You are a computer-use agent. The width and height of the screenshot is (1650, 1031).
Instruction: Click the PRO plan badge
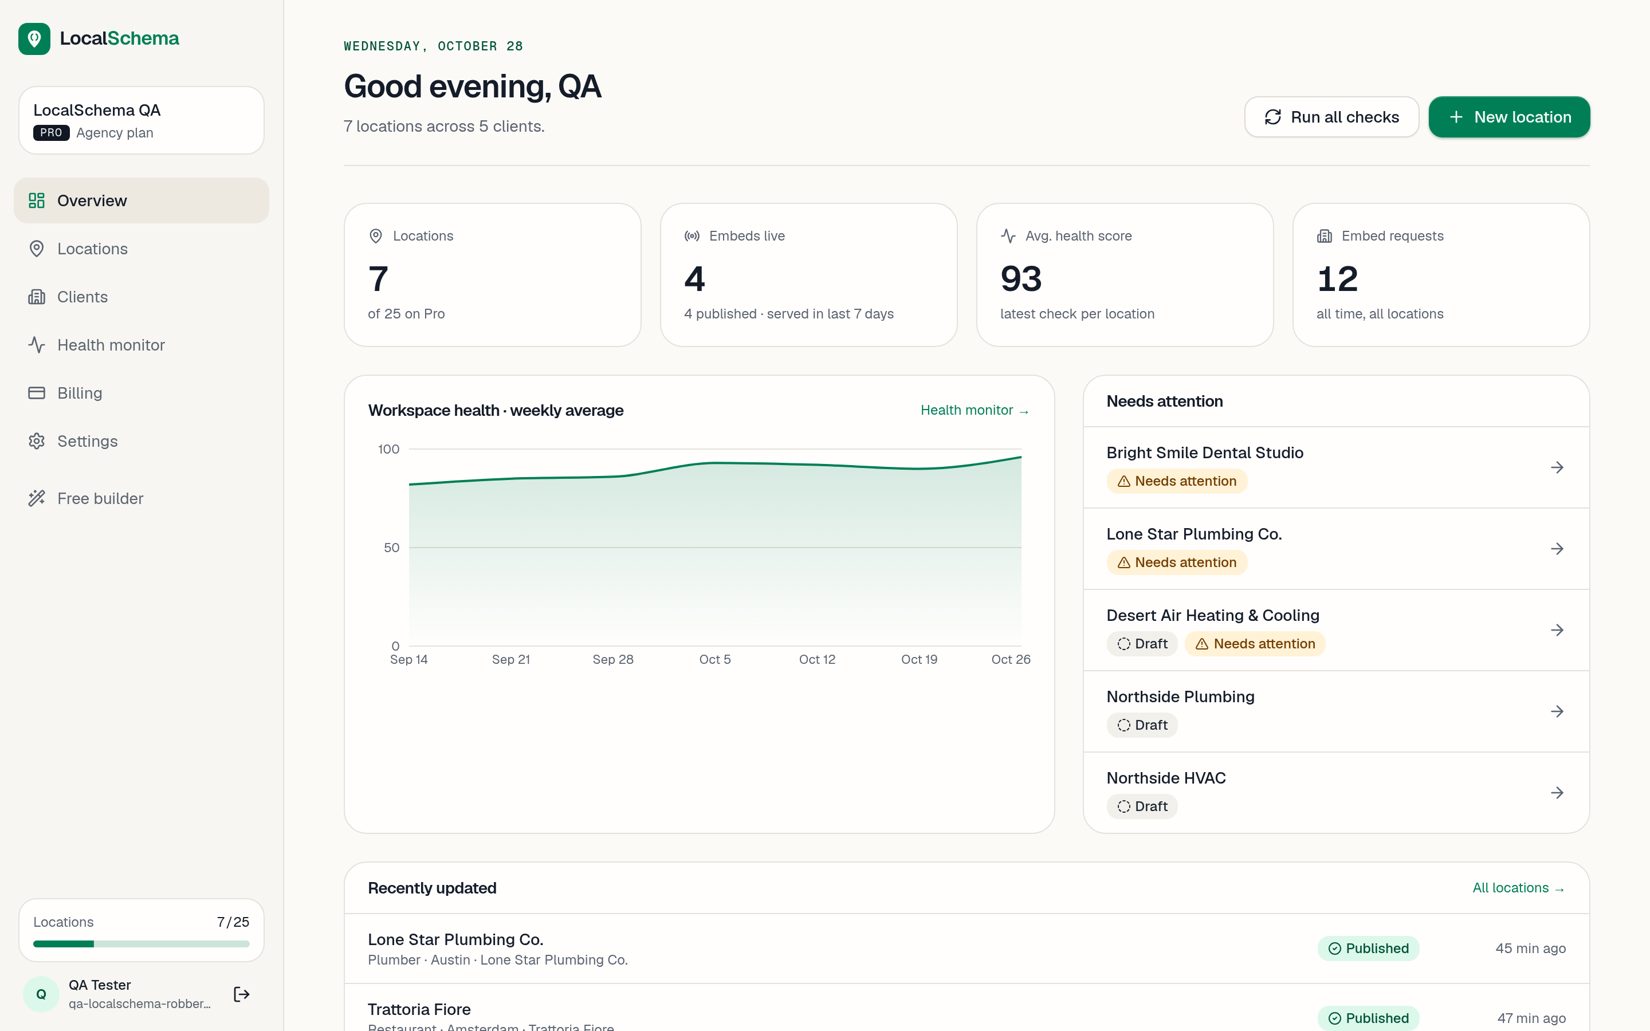(51, 133)
